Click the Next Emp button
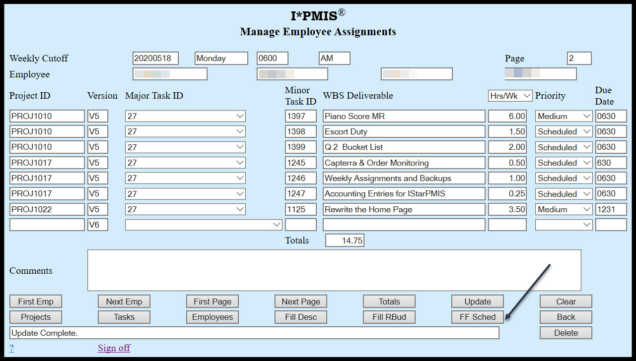Viewport: 636px width, 361px height. [x=124, y=301]
